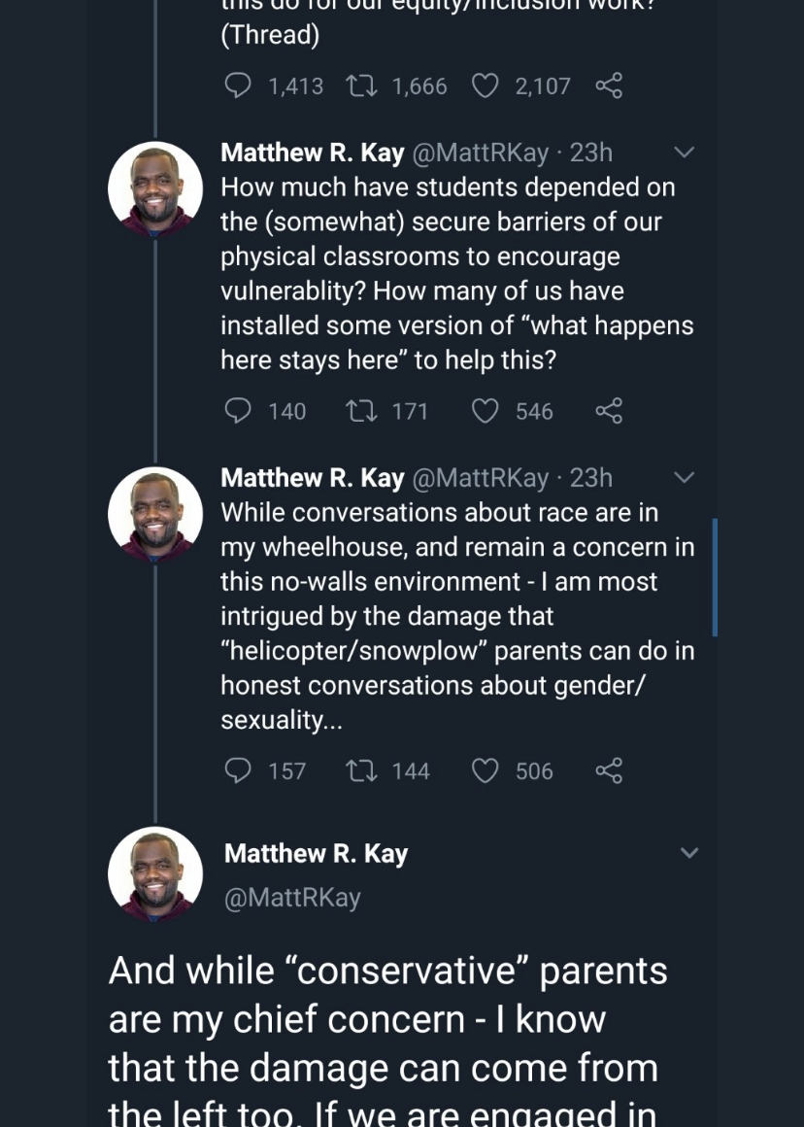Share the "helicopter/snowplow" parents tweet
Viewport: 804px width, 1127px height.
pyautogui.click(x=609, y=770)
